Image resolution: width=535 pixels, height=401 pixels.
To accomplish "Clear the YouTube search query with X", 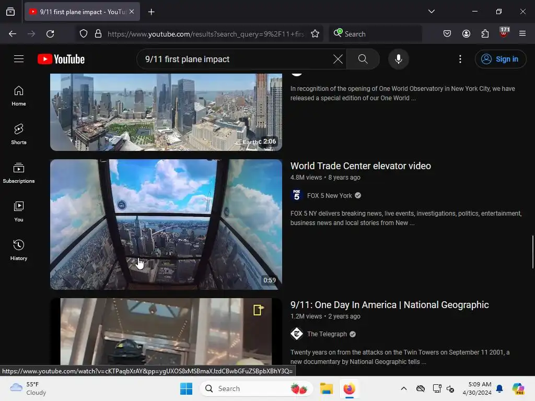I will (x=338, y=59).
